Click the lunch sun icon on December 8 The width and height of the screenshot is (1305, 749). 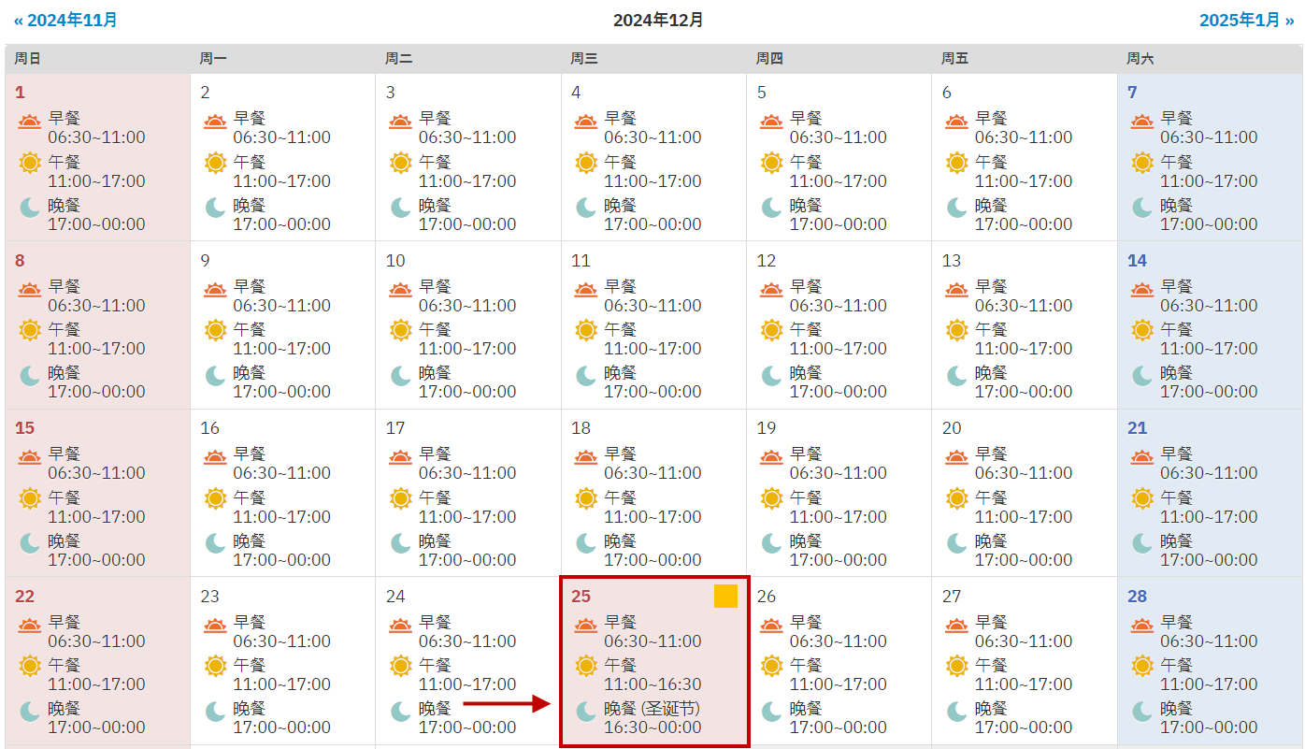click(x=31, y=330)
